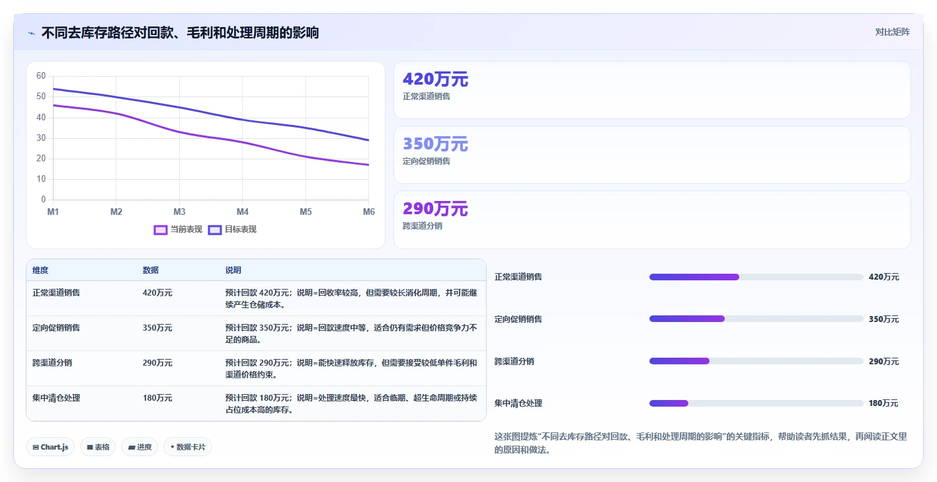Click the 预计回款 180万元 description cell
The height and width of the screenshot is (482, 937).
[x=351, y=404]
